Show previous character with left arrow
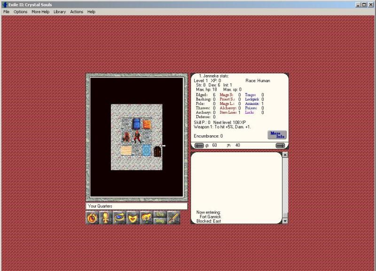The image size is (376, 271). [199, 146]
